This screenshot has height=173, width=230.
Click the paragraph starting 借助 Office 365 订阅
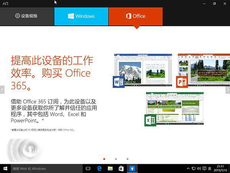point(54,111)
